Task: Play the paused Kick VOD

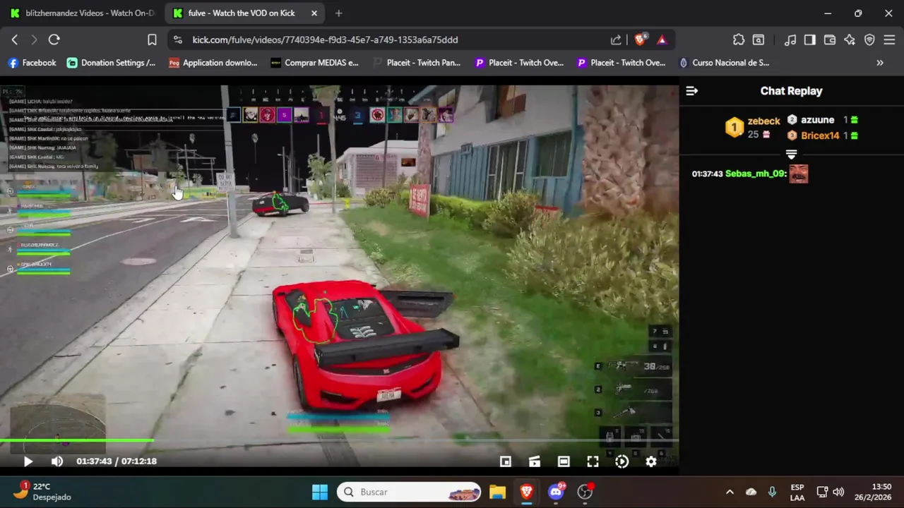Action: [28, 461]
